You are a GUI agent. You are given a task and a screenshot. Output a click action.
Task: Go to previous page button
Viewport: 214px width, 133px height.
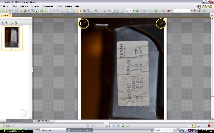coord(92,126)
